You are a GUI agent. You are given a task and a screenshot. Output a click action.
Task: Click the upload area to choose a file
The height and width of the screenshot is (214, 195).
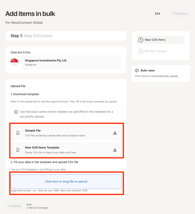point(66,181)
